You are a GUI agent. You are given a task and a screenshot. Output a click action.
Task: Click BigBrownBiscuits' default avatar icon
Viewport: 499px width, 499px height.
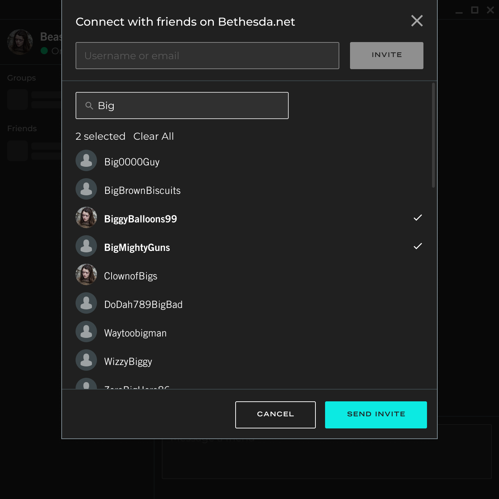86,189
